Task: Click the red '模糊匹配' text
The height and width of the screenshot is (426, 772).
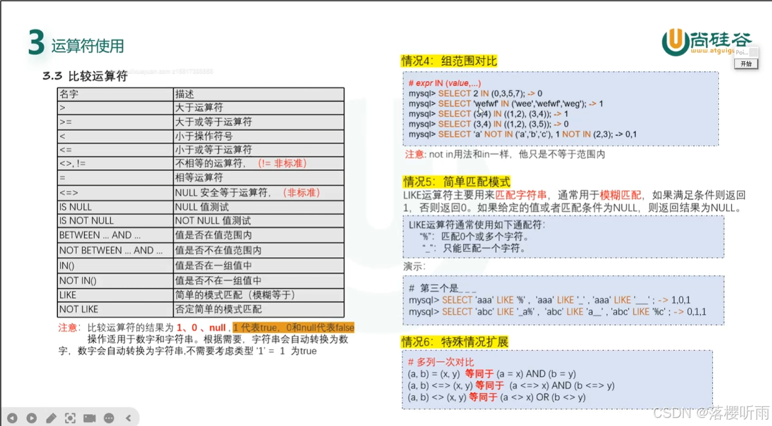Action: point(621,194)
